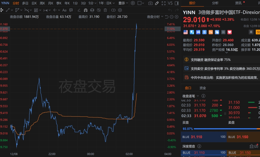
Task: Take a chart screenshot with camera icon
Action: point(150,3)
